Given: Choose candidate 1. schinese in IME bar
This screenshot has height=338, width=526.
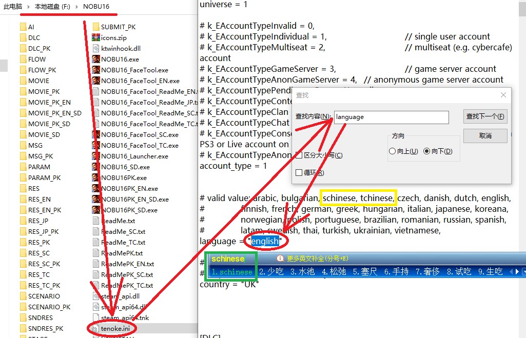Looking at the screenshot, I should [232, 272].
